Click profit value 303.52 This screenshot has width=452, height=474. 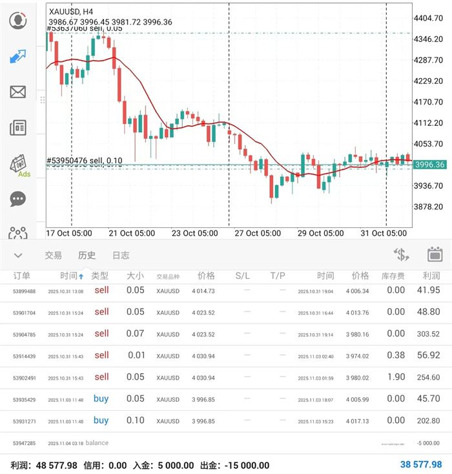428,334
